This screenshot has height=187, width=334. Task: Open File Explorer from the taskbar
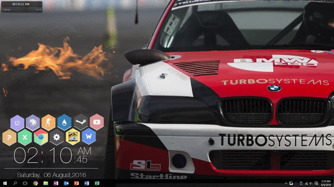coord(46,183)
